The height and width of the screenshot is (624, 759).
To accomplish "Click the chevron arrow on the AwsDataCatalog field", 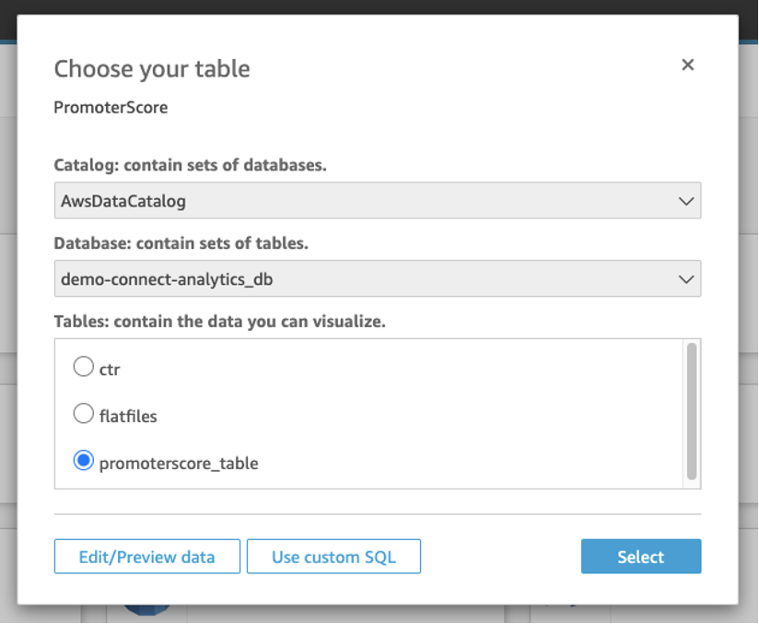I will pos(686,201).
